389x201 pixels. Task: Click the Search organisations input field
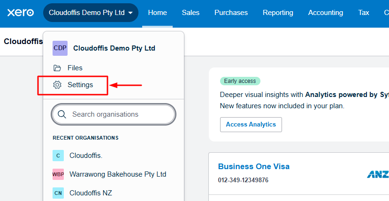120,114
